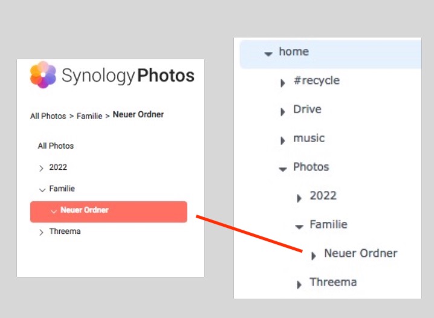Expand the Drive folder arrow
Screen dimensions: 434x318
tap(282, 112)
